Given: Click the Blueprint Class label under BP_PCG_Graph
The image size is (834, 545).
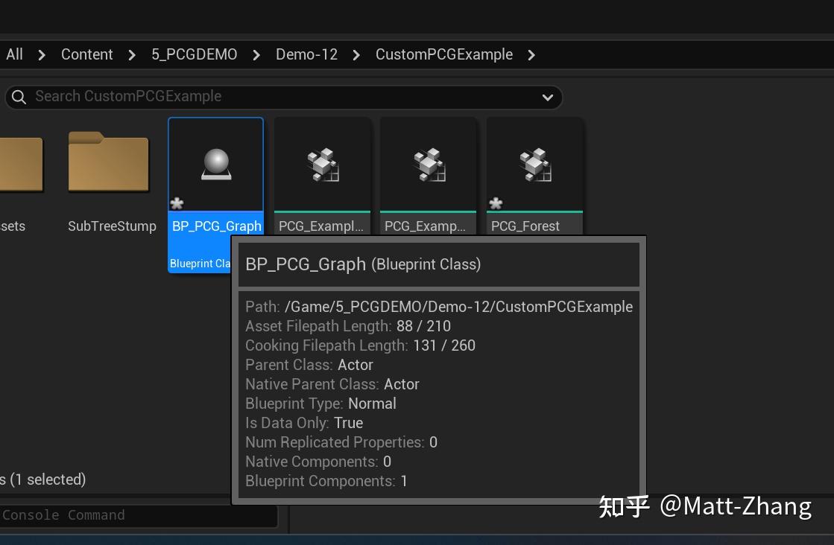Looking at the screenshot, I should pyautogui.click(x=198, y=263).
